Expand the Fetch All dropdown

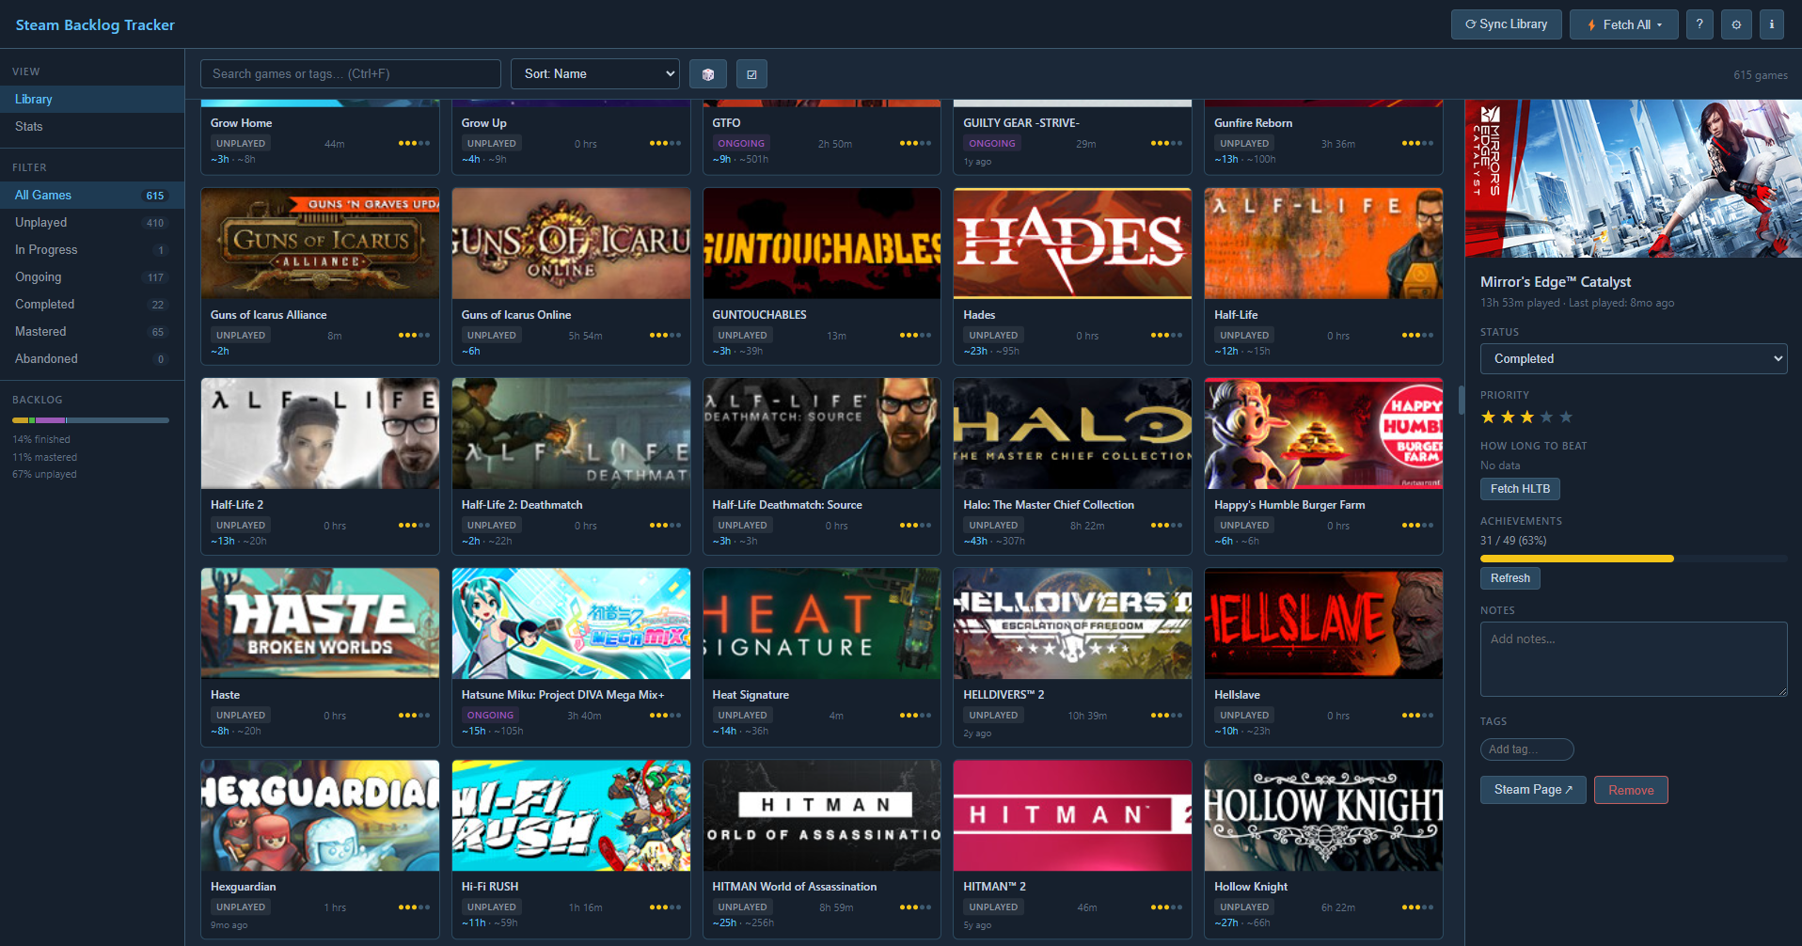point(1623,24)
